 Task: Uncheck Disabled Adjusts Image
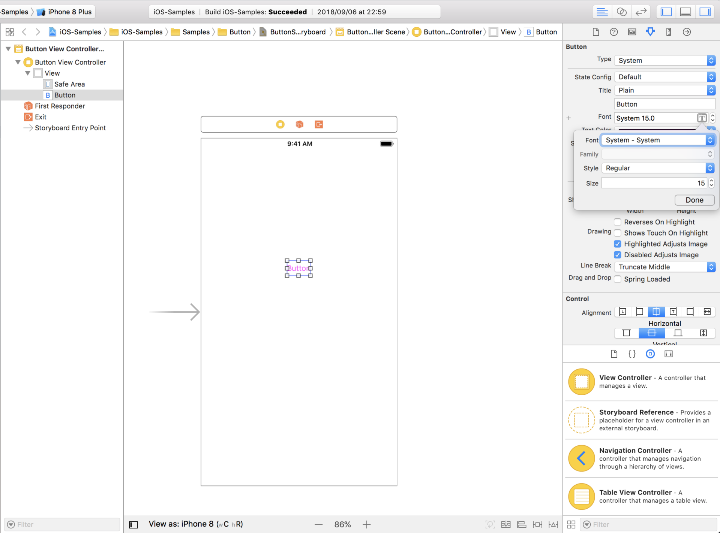[x=618, y=255]
